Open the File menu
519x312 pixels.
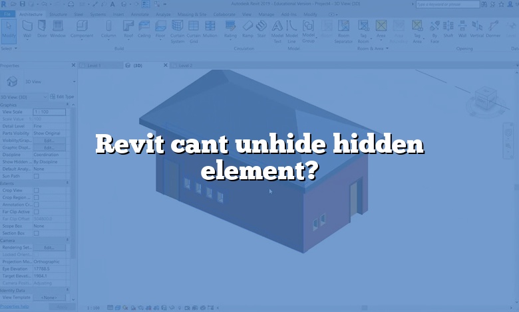(7, 14)
